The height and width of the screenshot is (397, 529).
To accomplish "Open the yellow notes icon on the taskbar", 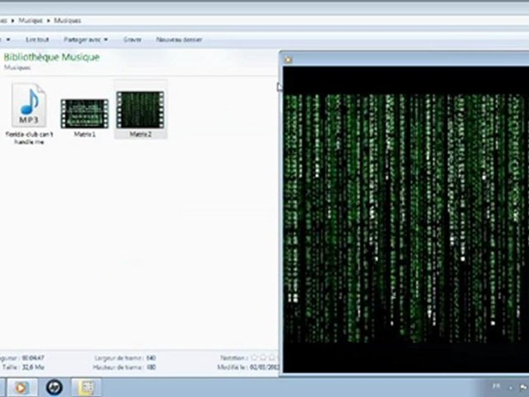I will pos(87,388).
